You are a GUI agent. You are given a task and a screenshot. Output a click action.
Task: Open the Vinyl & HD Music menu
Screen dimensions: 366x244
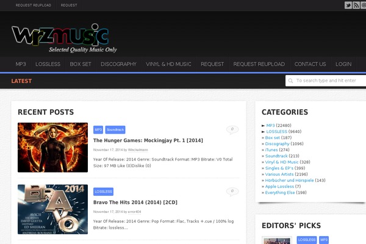tap(168, 64)
